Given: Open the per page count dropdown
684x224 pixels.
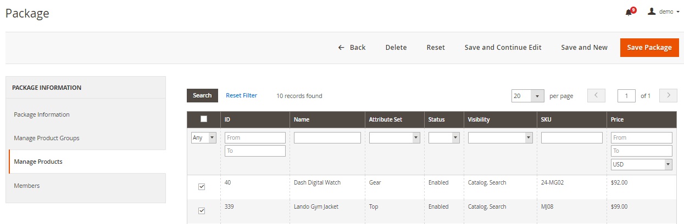Looking at the screenshot, I should [x=527, y=96].
